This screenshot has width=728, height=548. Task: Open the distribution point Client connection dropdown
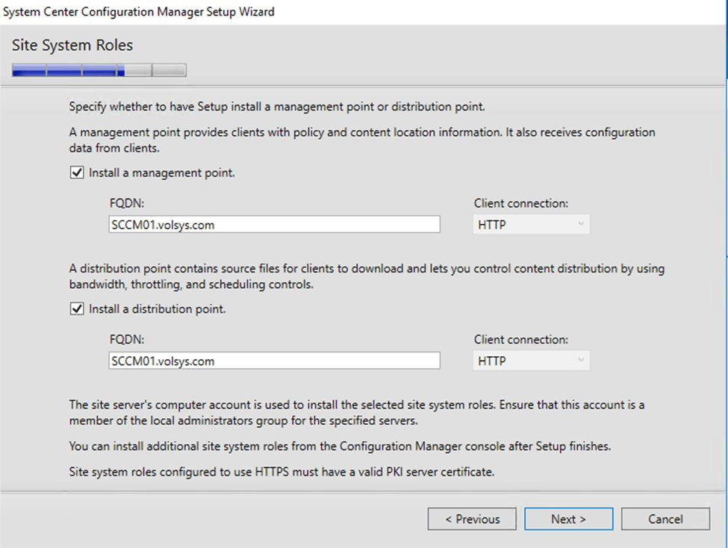pyautogui.click(x=530, y=361)
